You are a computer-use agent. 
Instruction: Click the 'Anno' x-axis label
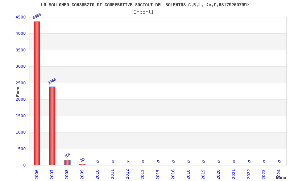pos(281,178)
